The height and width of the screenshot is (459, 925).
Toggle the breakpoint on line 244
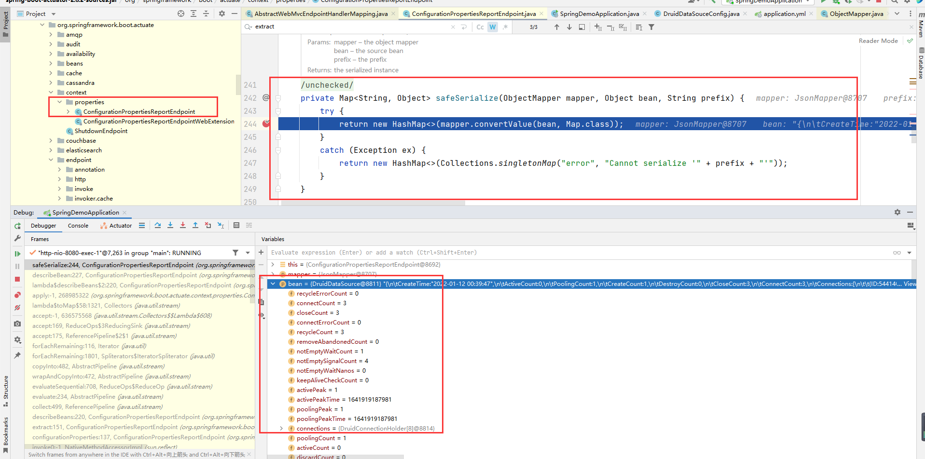pyautogui.click(x=266, y=124)
